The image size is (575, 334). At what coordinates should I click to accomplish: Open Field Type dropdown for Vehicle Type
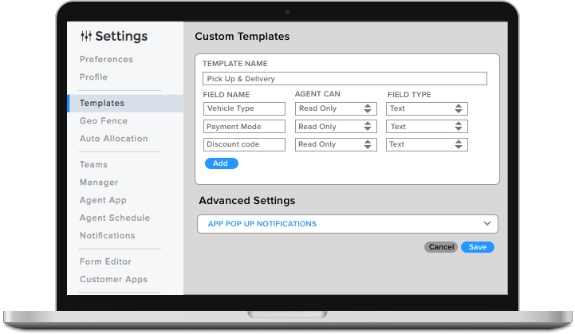tap(427, 108)
